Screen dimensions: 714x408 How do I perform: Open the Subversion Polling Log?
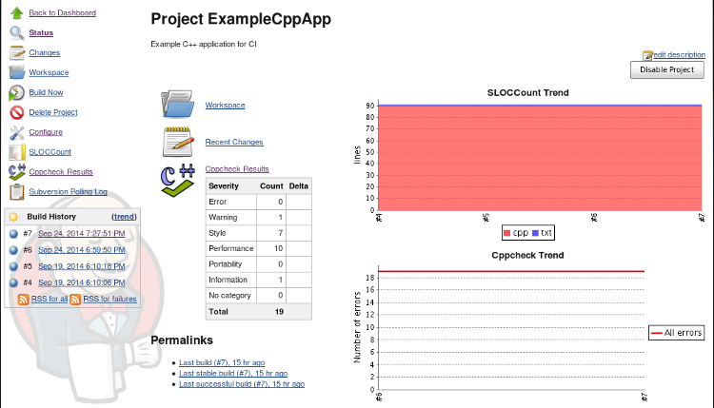68,191
